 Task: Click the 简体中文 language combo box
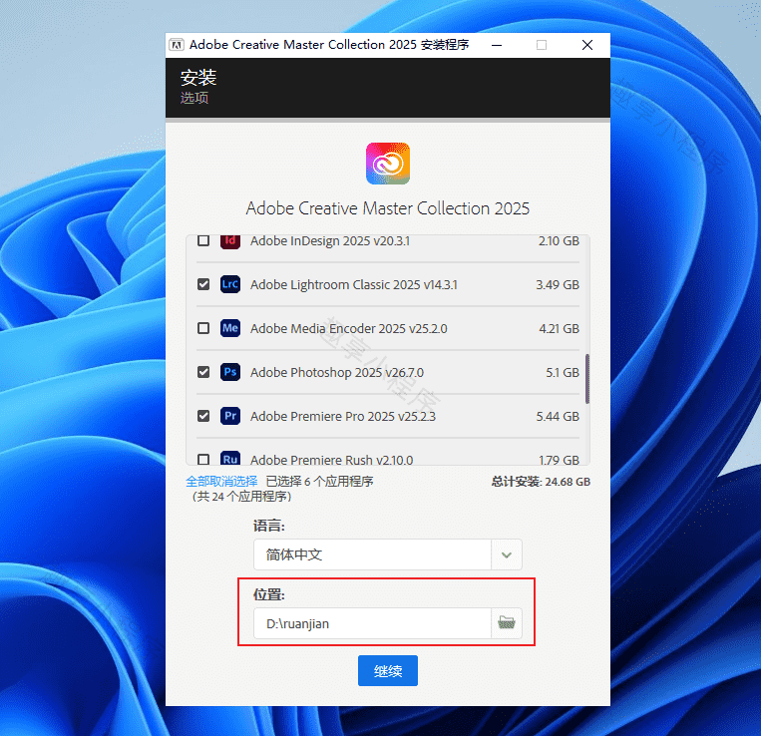[x=387, y=554]
